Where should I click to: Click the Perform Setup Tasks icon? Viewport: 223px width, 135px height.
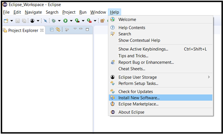[113, 83]
